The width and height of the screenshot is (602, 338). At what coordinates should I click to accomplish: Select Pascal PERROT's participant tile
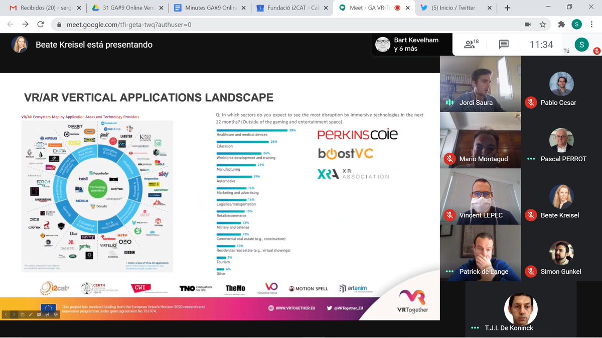pos(561,140)
